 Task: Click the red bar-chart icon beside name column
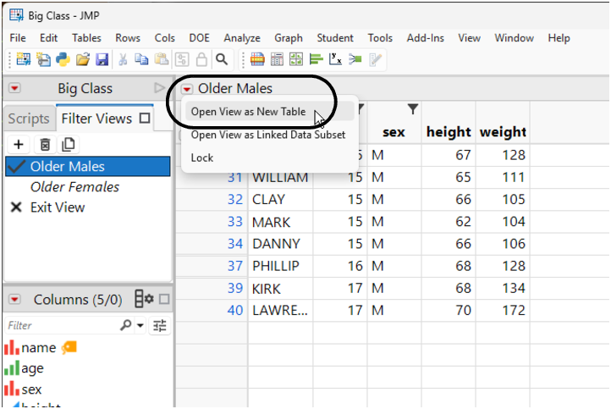12,347
